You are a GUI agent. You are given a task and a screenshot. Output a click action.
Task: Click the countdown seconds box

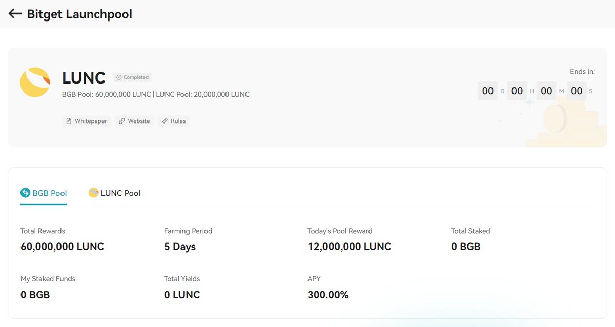[x=577, y=91]
